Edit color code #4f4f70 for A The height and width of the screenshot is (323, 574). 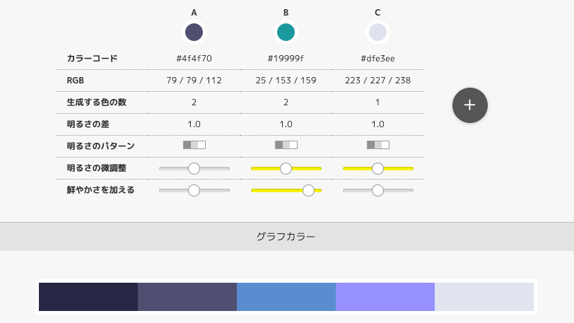[194, 59]
